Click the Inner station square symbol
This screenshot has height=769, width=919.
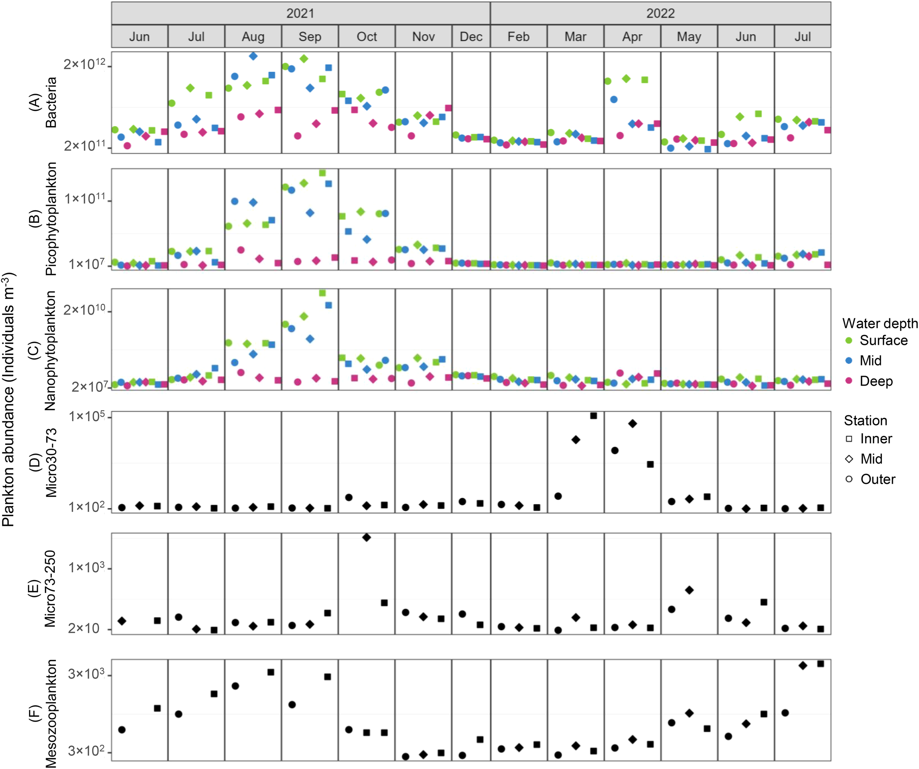849,439
